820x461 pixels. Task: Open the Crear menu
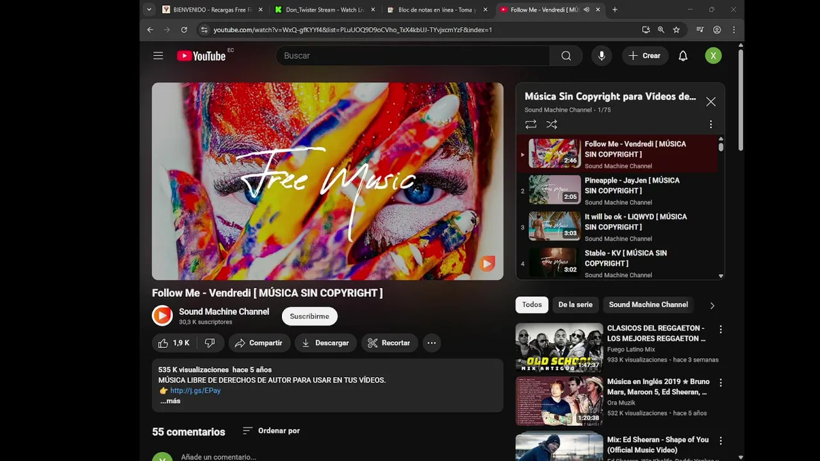tap(645, 56)
